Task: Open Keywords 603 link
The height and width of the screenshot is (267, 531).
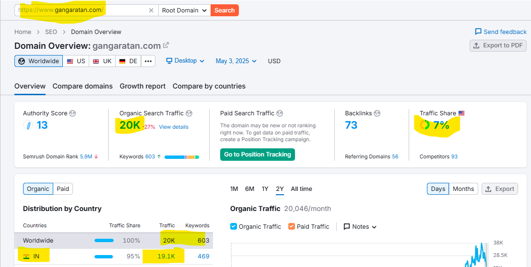Action: 150,157
